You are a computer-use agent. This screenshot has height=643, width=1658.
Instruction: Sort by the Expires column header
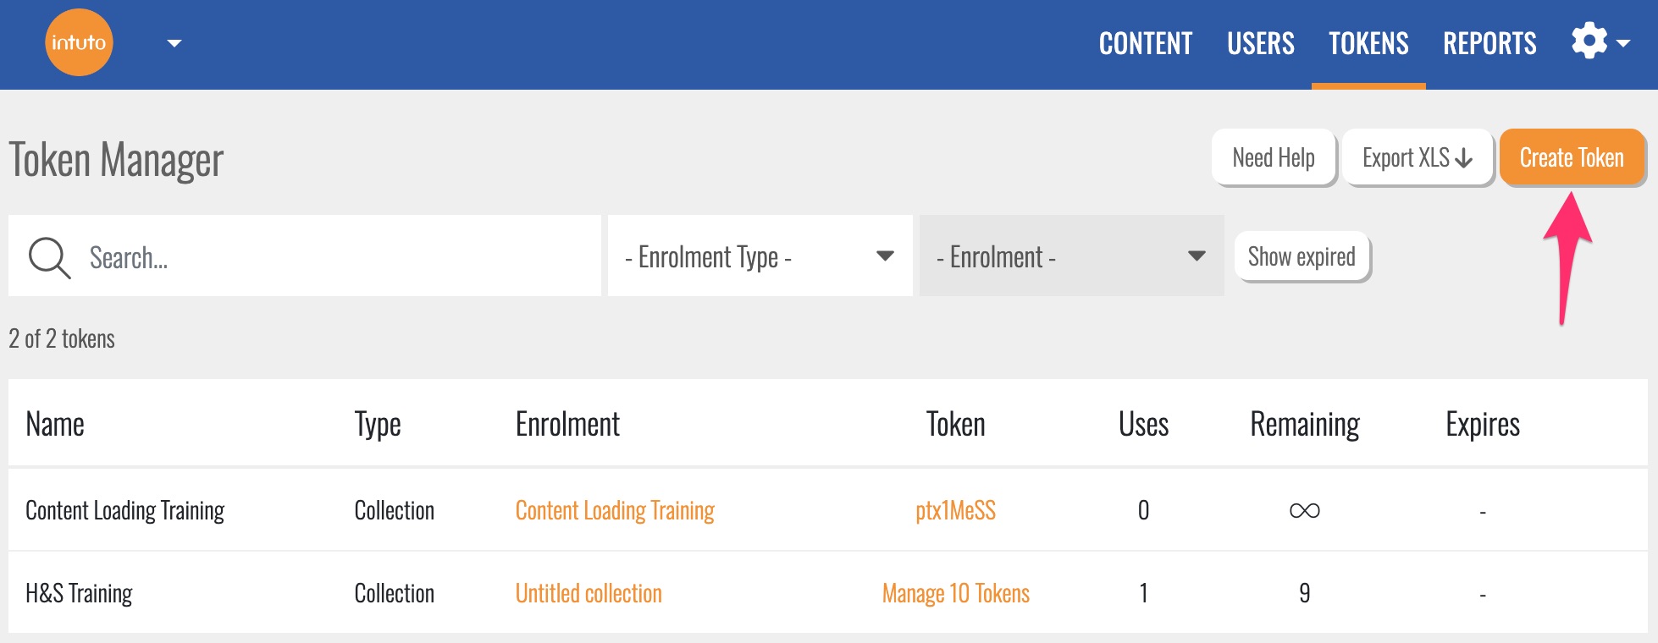point(1482,424)
